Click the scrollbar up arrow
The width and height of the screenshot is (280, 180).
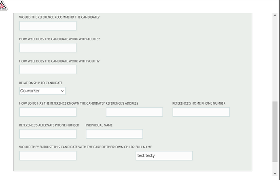pyautogui.click(x=275, y=15)
